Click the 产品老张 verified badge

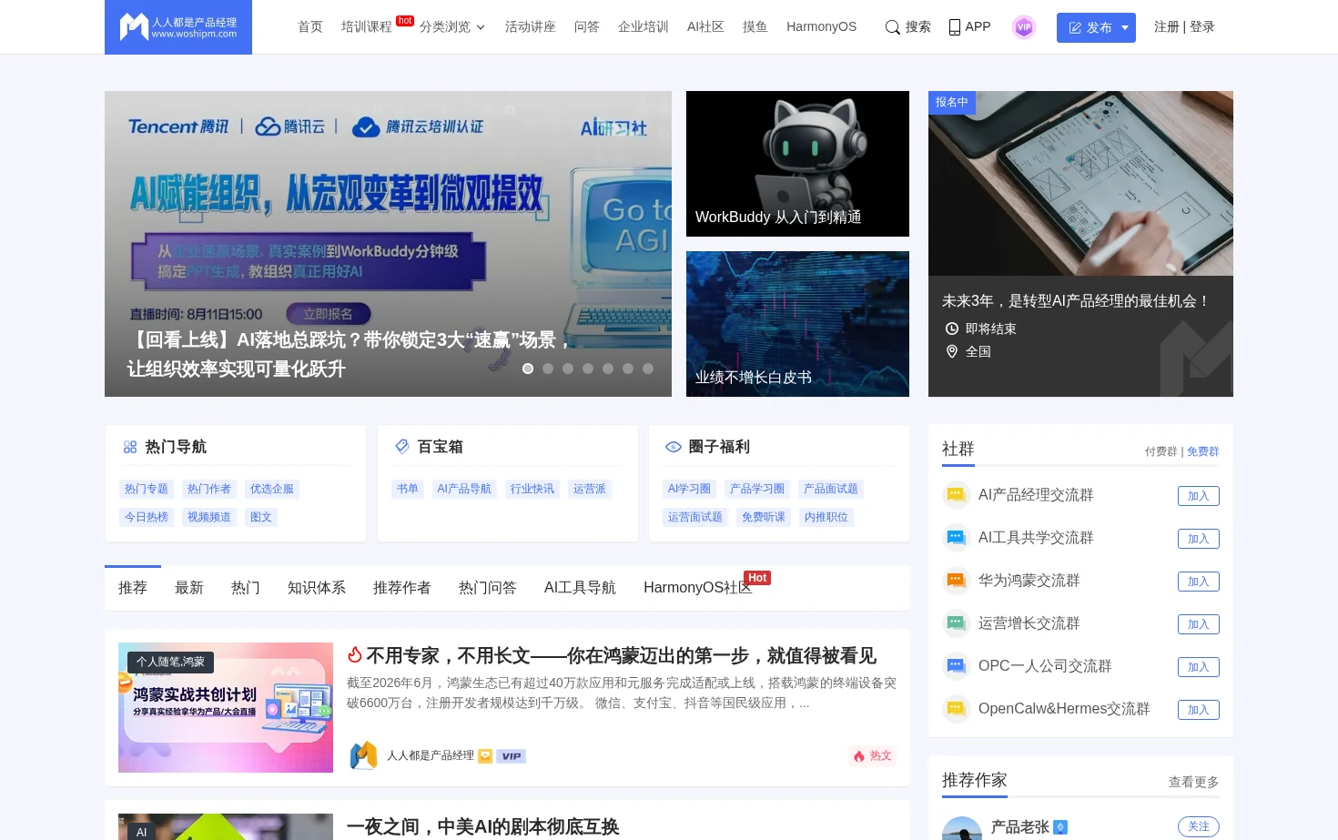(1060, 827)
